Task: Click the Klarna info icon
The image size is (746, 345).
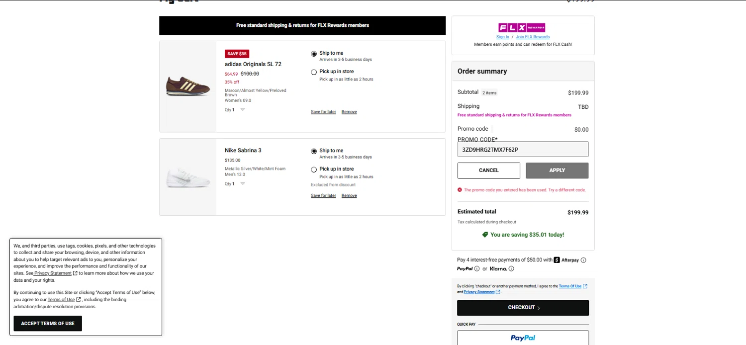Action: 511,269
